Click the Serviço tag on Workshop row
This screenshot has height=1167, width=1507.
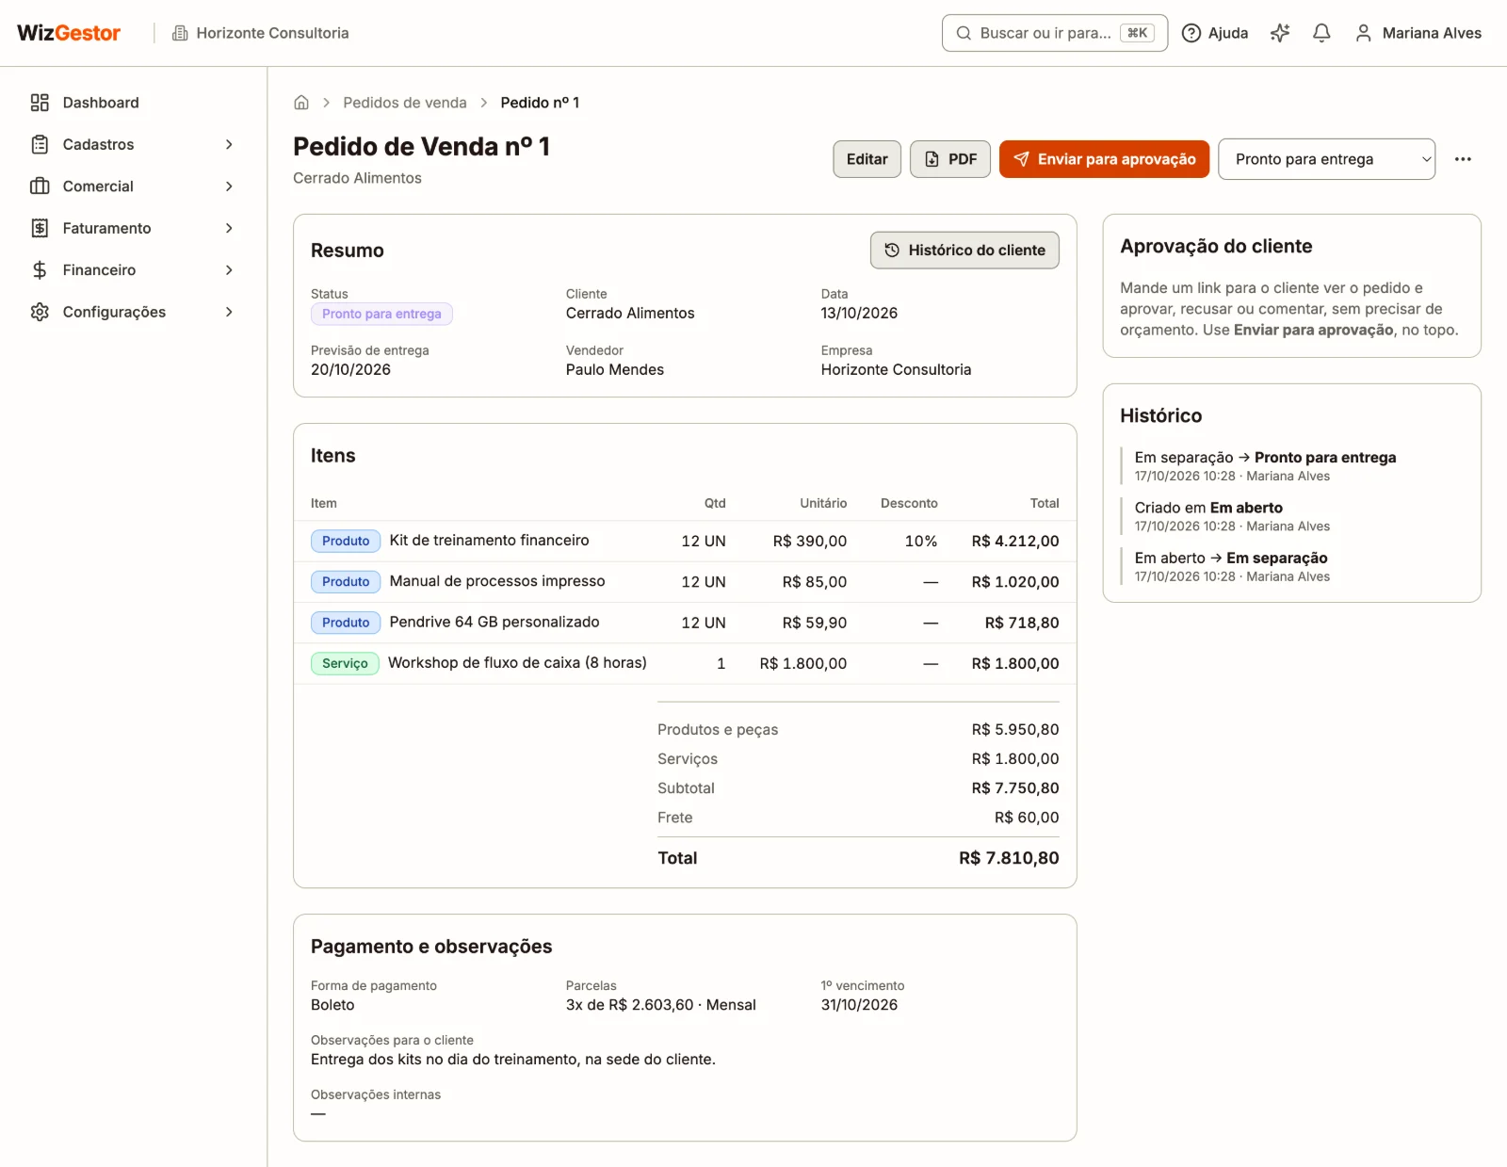345,663
